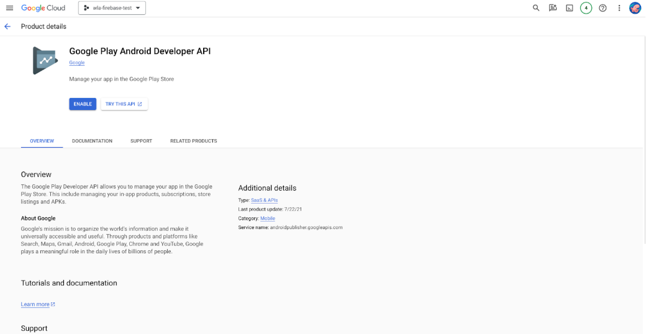Click the service name androidpublisher.googleapis.com

coord(306,227)
